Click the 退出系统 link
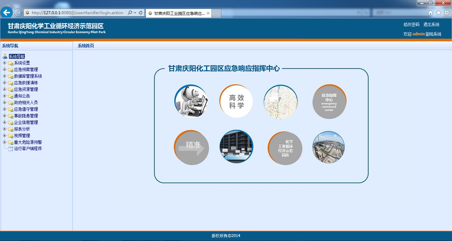Image resolution: width=452 pixels, height=241 pixels. point(431,24)
